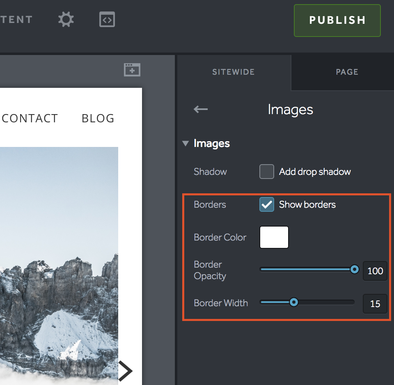Screen dimensions: 394x385
Task: Open the code editor icon
Action: [x=107, y=19]
